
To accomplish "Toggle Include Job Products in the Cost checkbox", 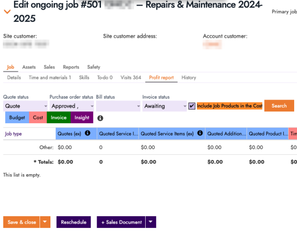I will (x=192, y=106).
